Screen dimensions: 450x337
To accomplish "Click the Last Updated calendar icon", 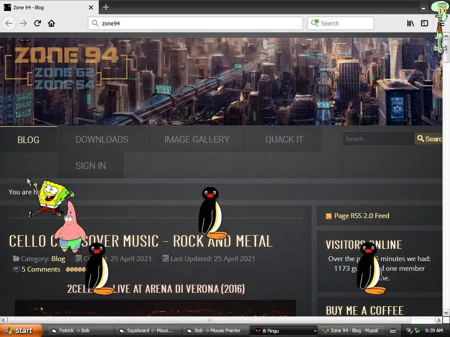I will pyautogui.click(x=166, y=258).
